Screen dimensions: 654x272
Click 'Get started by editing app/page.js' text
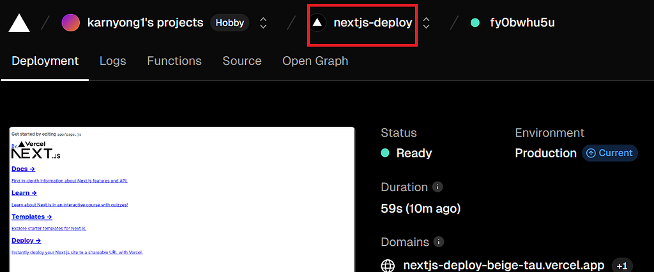(x=46, y=135)
